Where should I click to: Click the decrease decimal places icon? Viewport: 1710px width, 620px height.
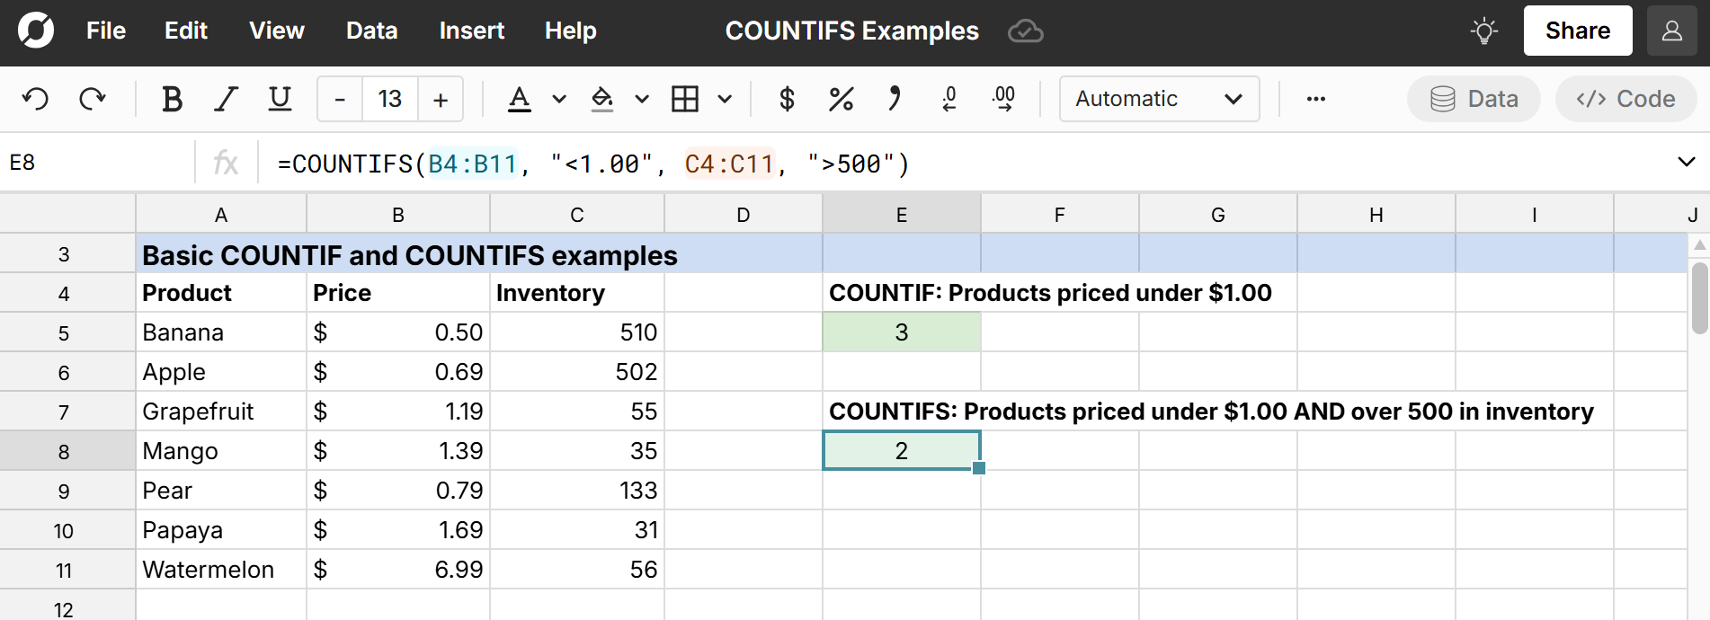949,99
